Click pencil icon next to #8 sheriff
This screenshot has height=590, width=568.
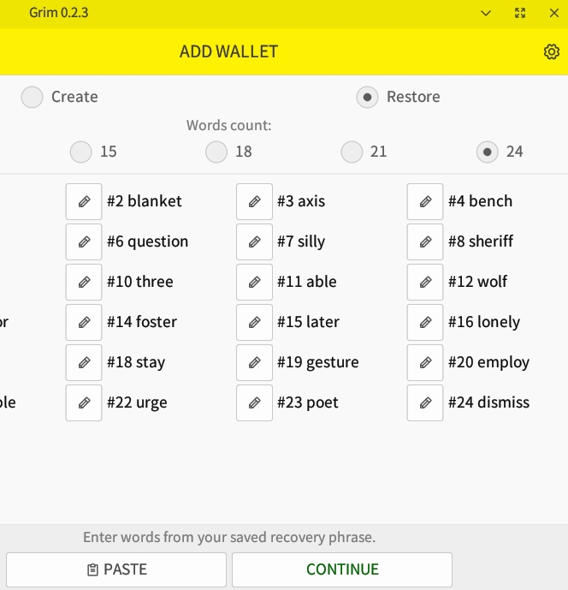coord(425,242)
